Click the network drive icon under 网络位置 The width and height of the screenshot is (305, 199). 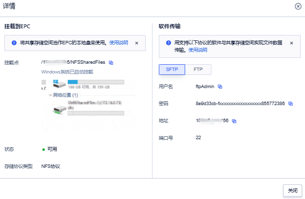click(x=59, y=109)
